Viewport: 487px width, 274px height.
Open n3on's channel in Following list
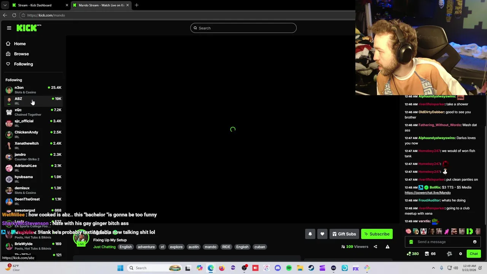(33, 90)
